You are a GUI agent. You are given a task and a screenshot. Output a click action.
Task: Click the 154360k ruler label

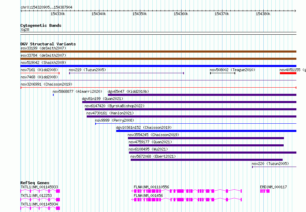pyautogui.click(x=181, y=14)
